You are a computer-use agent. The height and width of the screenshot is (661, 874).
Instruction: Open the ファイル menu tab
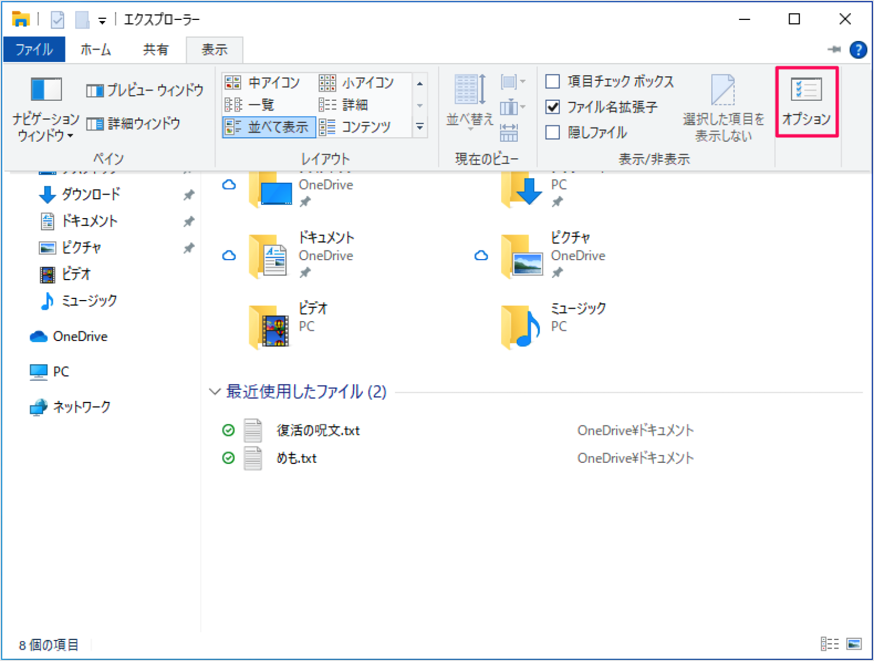click(34, 50)
